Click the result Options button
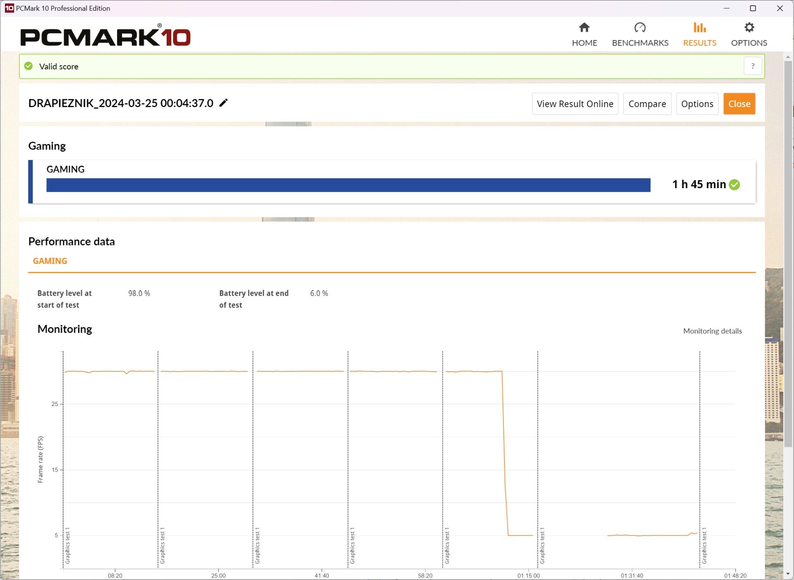 pos(697,104)
